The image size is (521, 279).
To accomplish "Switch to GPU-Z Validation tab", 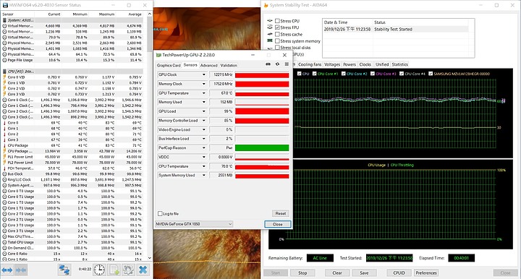I will (x=229, y=65).
